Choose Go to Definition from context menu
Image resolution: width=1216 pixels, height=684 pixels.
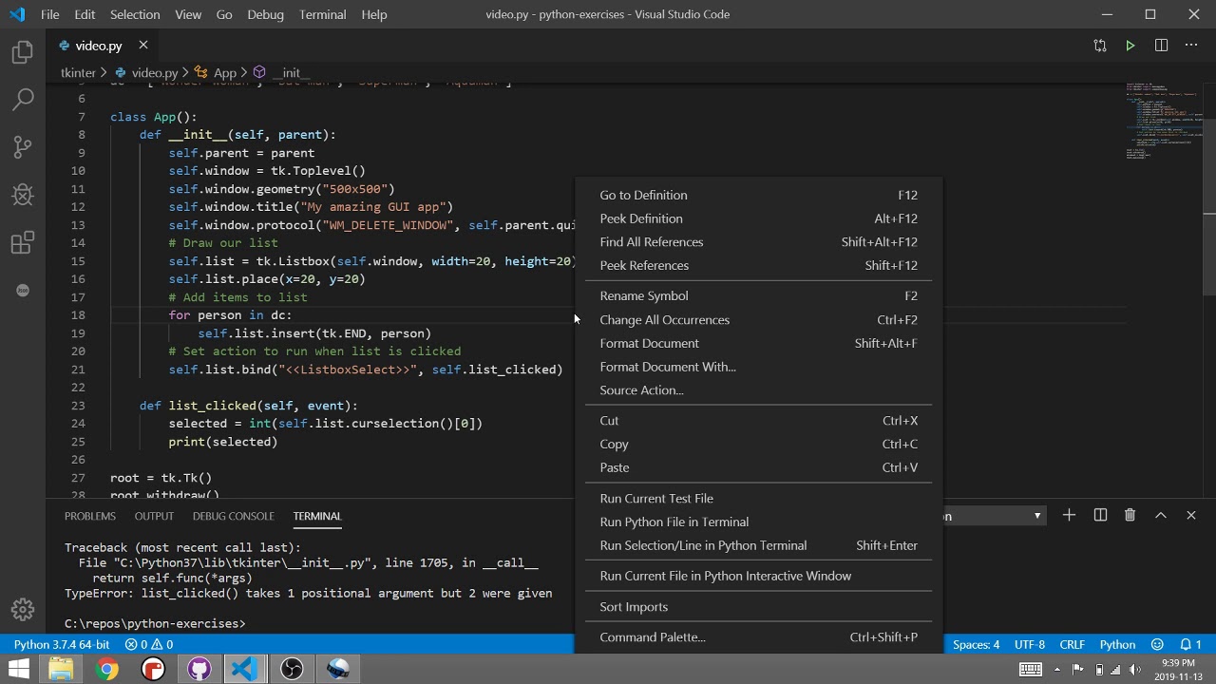point(643,195)
